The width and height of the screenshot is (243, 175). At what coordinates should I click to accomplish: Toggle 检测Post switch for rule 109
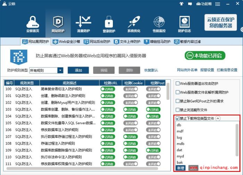coord(153,150)
